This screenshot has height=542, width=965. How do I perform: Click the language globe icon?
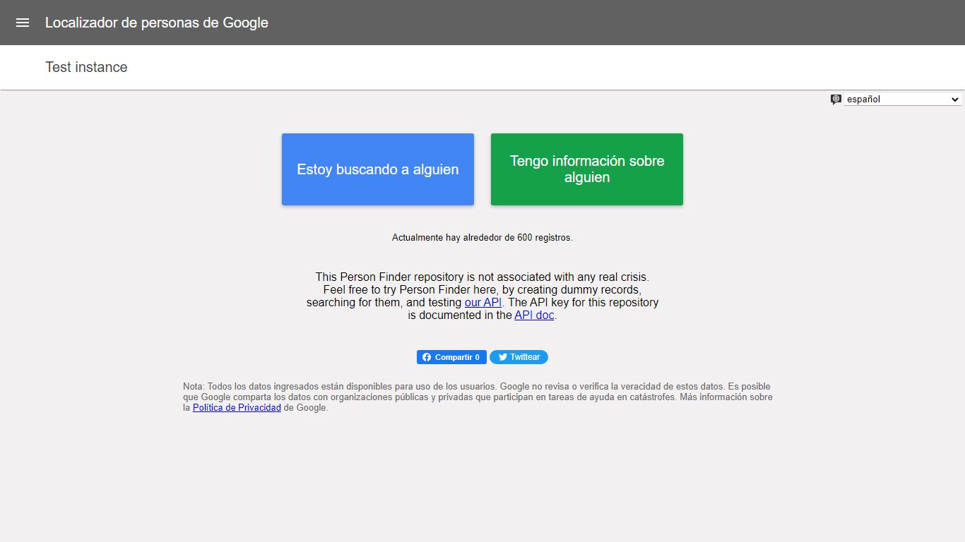click(836, 100)
